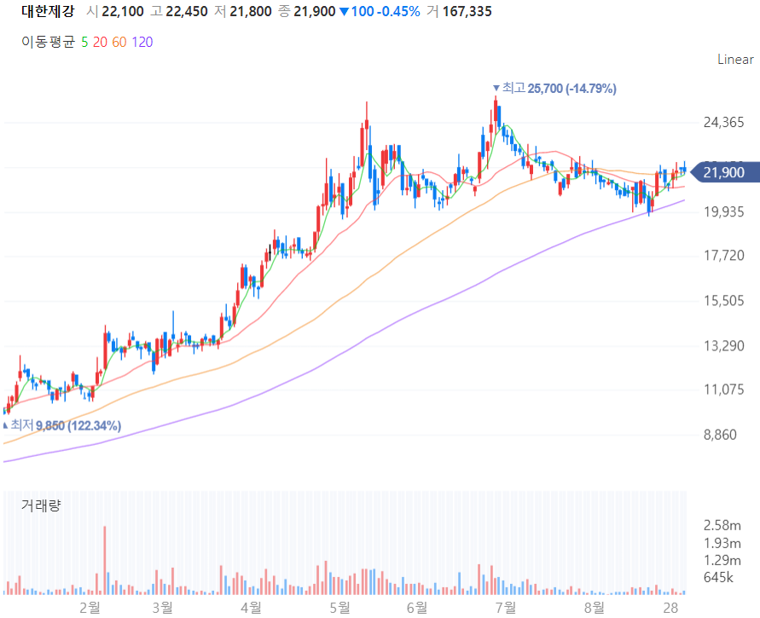Click the 8월 date axis label

coord(595,607)
